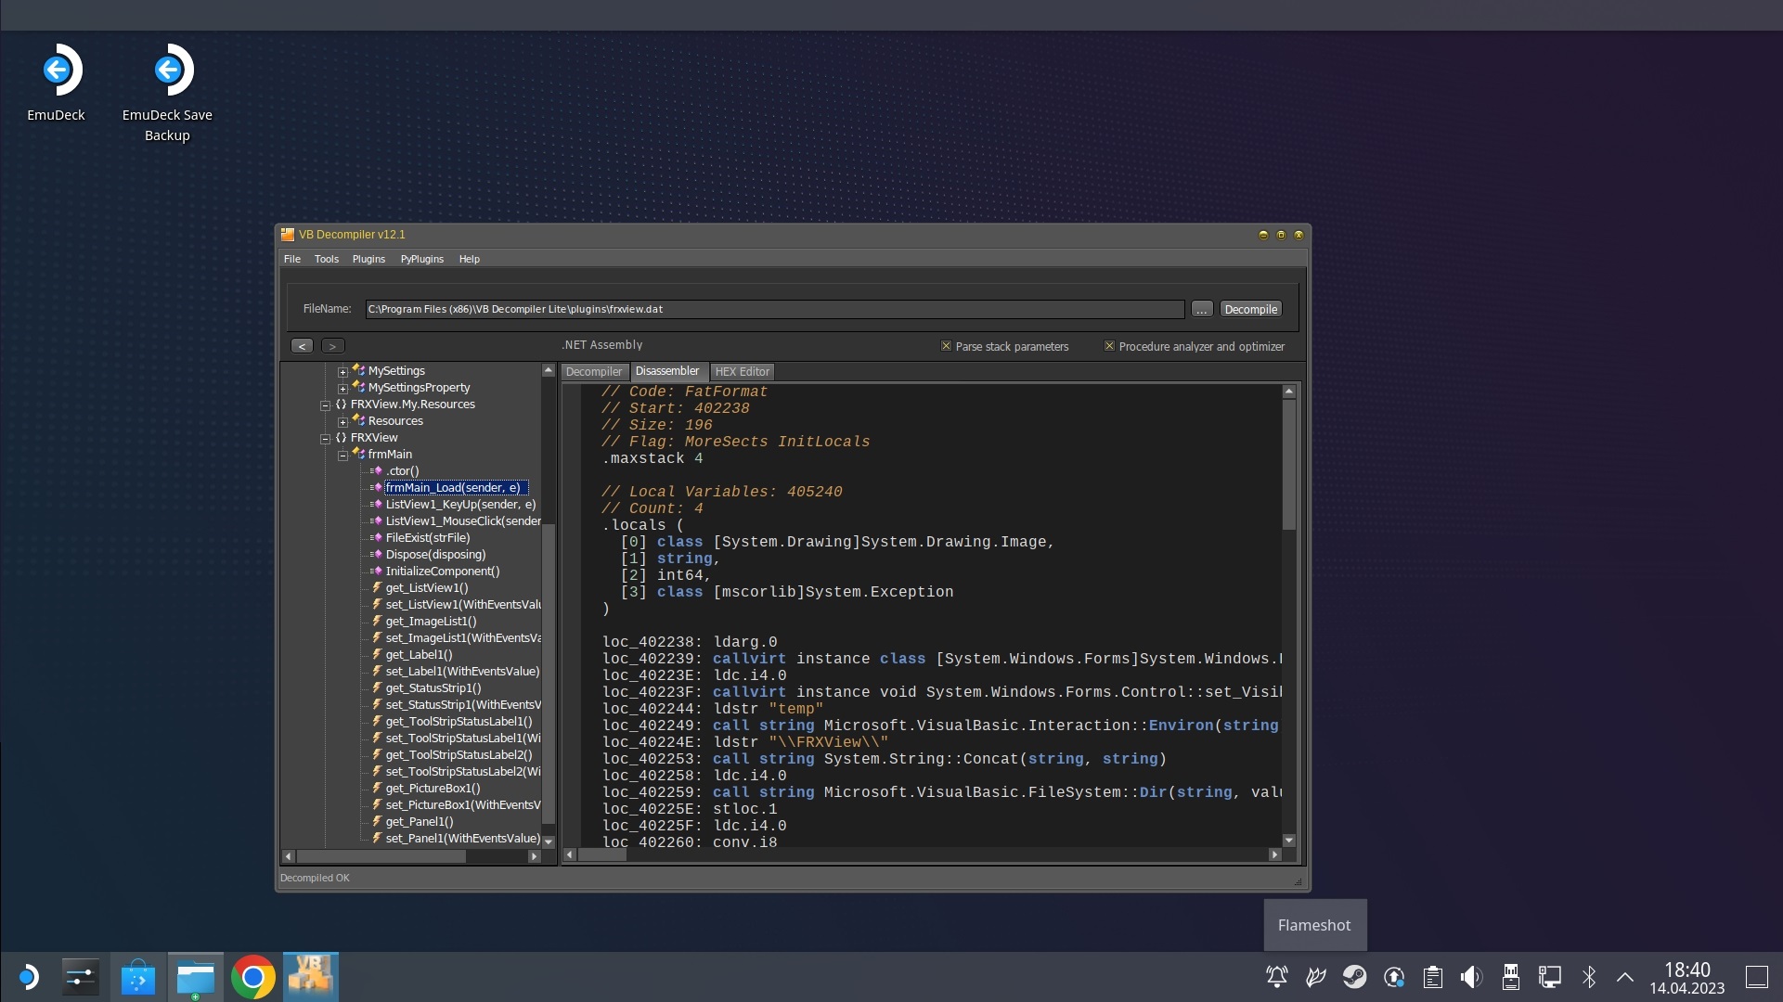Open System Settings from the taskbar
The width and height of the screenshot is (1783, 1002).
click(x=81, y=977)
